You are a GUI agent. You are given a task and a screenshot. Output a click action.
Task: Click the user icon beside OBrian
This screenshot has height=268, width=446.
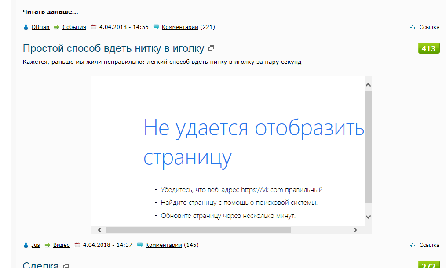(x=26, y=27)
